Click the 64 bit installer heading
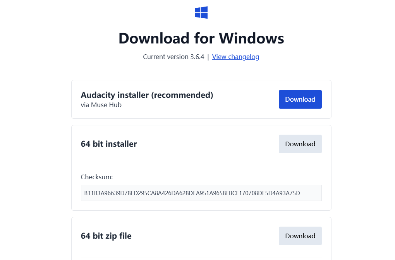395x260 pixels. coord(109,144)
